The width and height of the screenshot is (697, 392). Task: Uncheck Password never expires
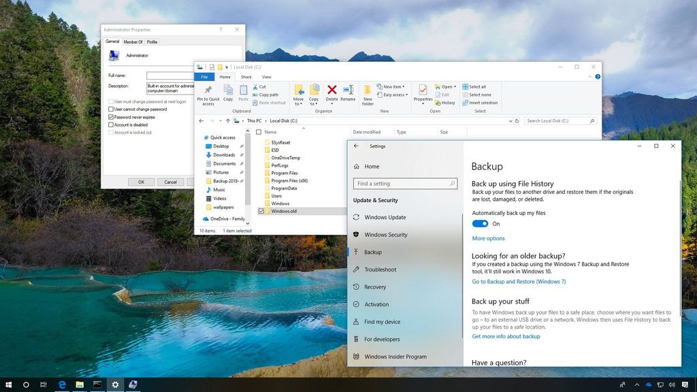coord(111,116)
